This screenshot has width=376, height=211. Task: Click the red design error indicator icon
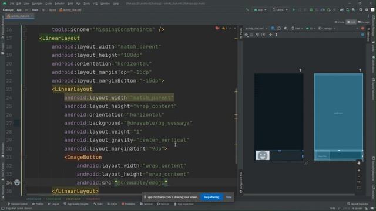pyautogui.click(x=362, y=29)
